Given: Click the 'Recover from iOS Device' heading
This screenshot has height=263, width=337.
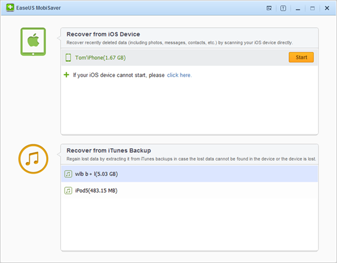Looking at the screenshot, I should click(103, 34).
